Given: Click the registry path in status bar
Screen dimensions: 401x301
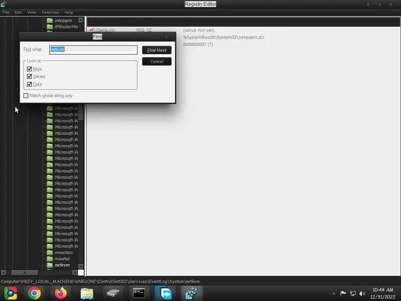Looking at the screenshot, I should pyautogui.click(x=100, y=281).
